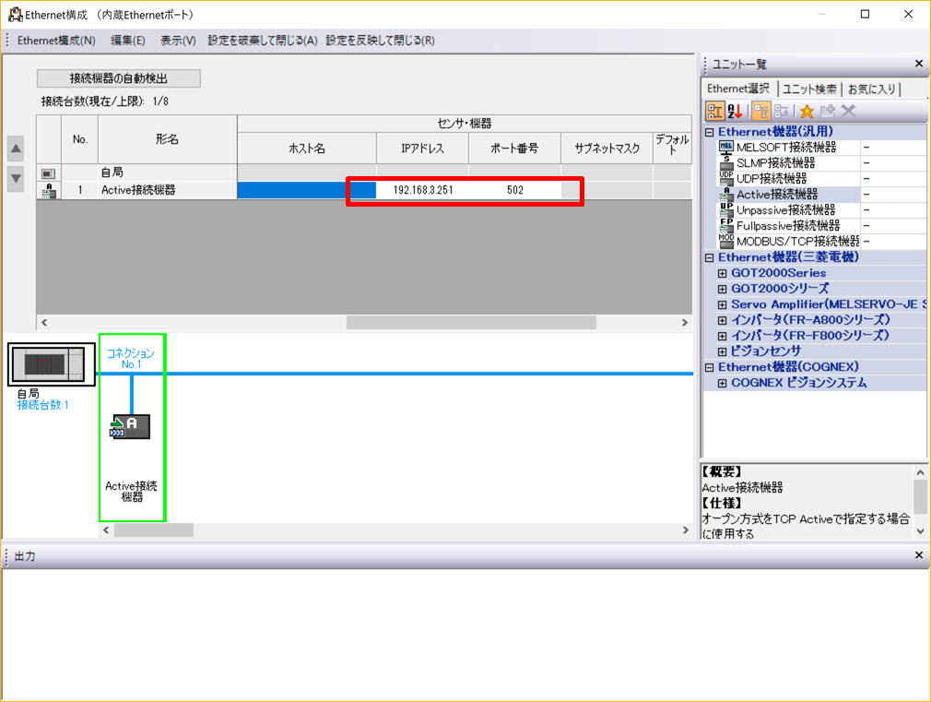The height and width of the screenshot is (702, 931).
Task: Select the Active接続機器 icon in unit list
Action: [726, 194]
